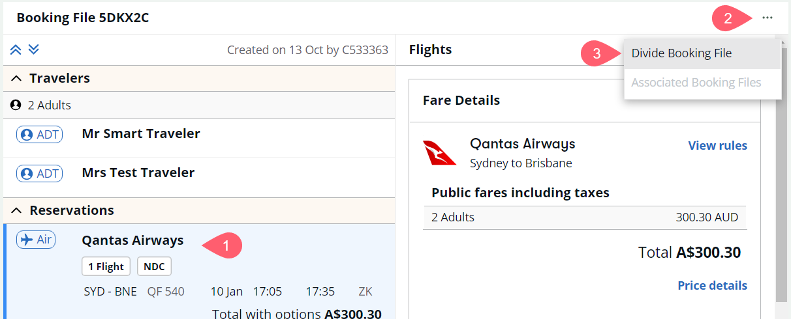Open the Price details link
Screen dimensions: 791x319
[712, 285]
